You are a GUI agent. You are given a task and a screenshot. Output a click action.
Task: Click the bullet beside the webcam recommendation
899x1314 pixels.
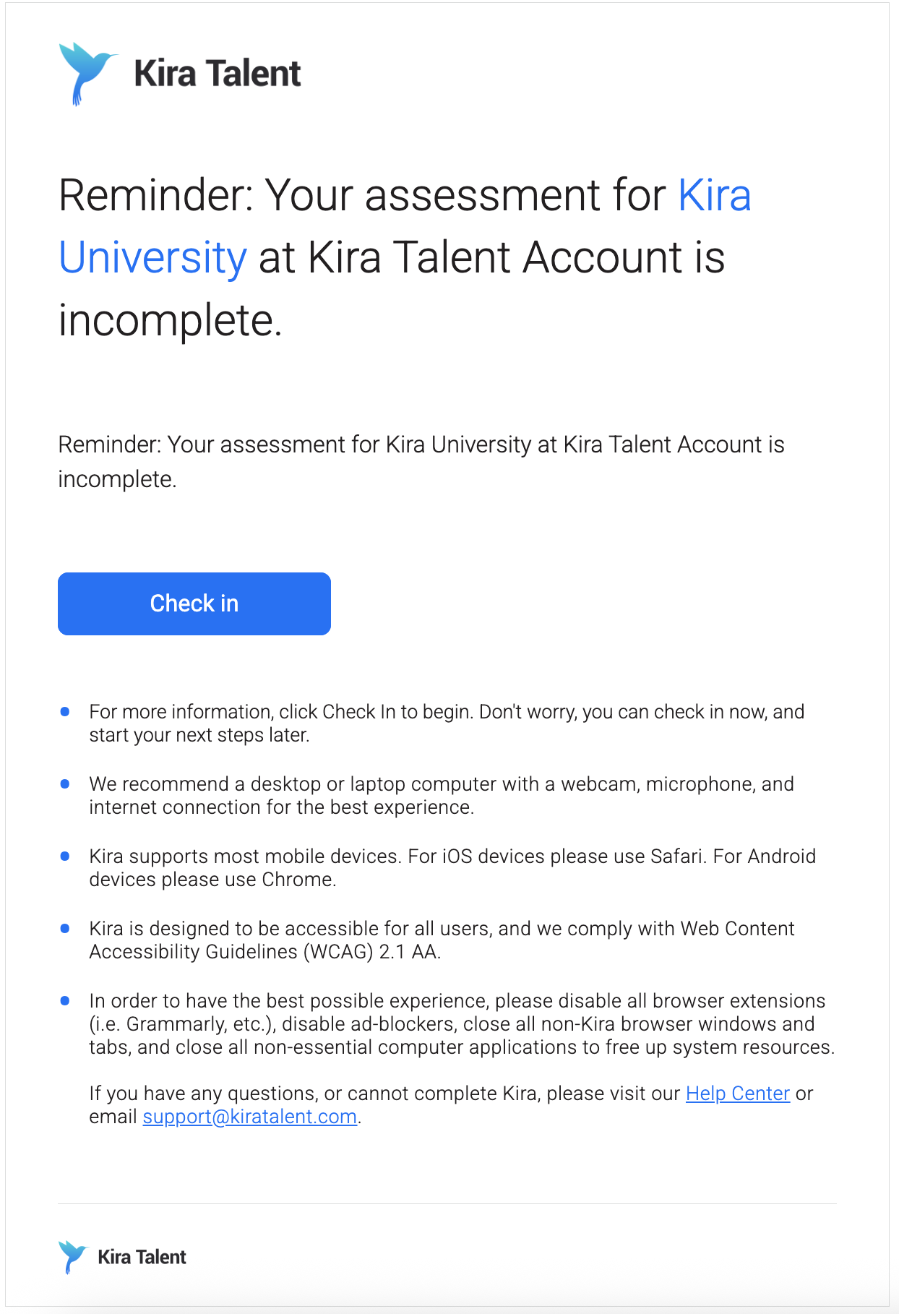tap(65, 784)
